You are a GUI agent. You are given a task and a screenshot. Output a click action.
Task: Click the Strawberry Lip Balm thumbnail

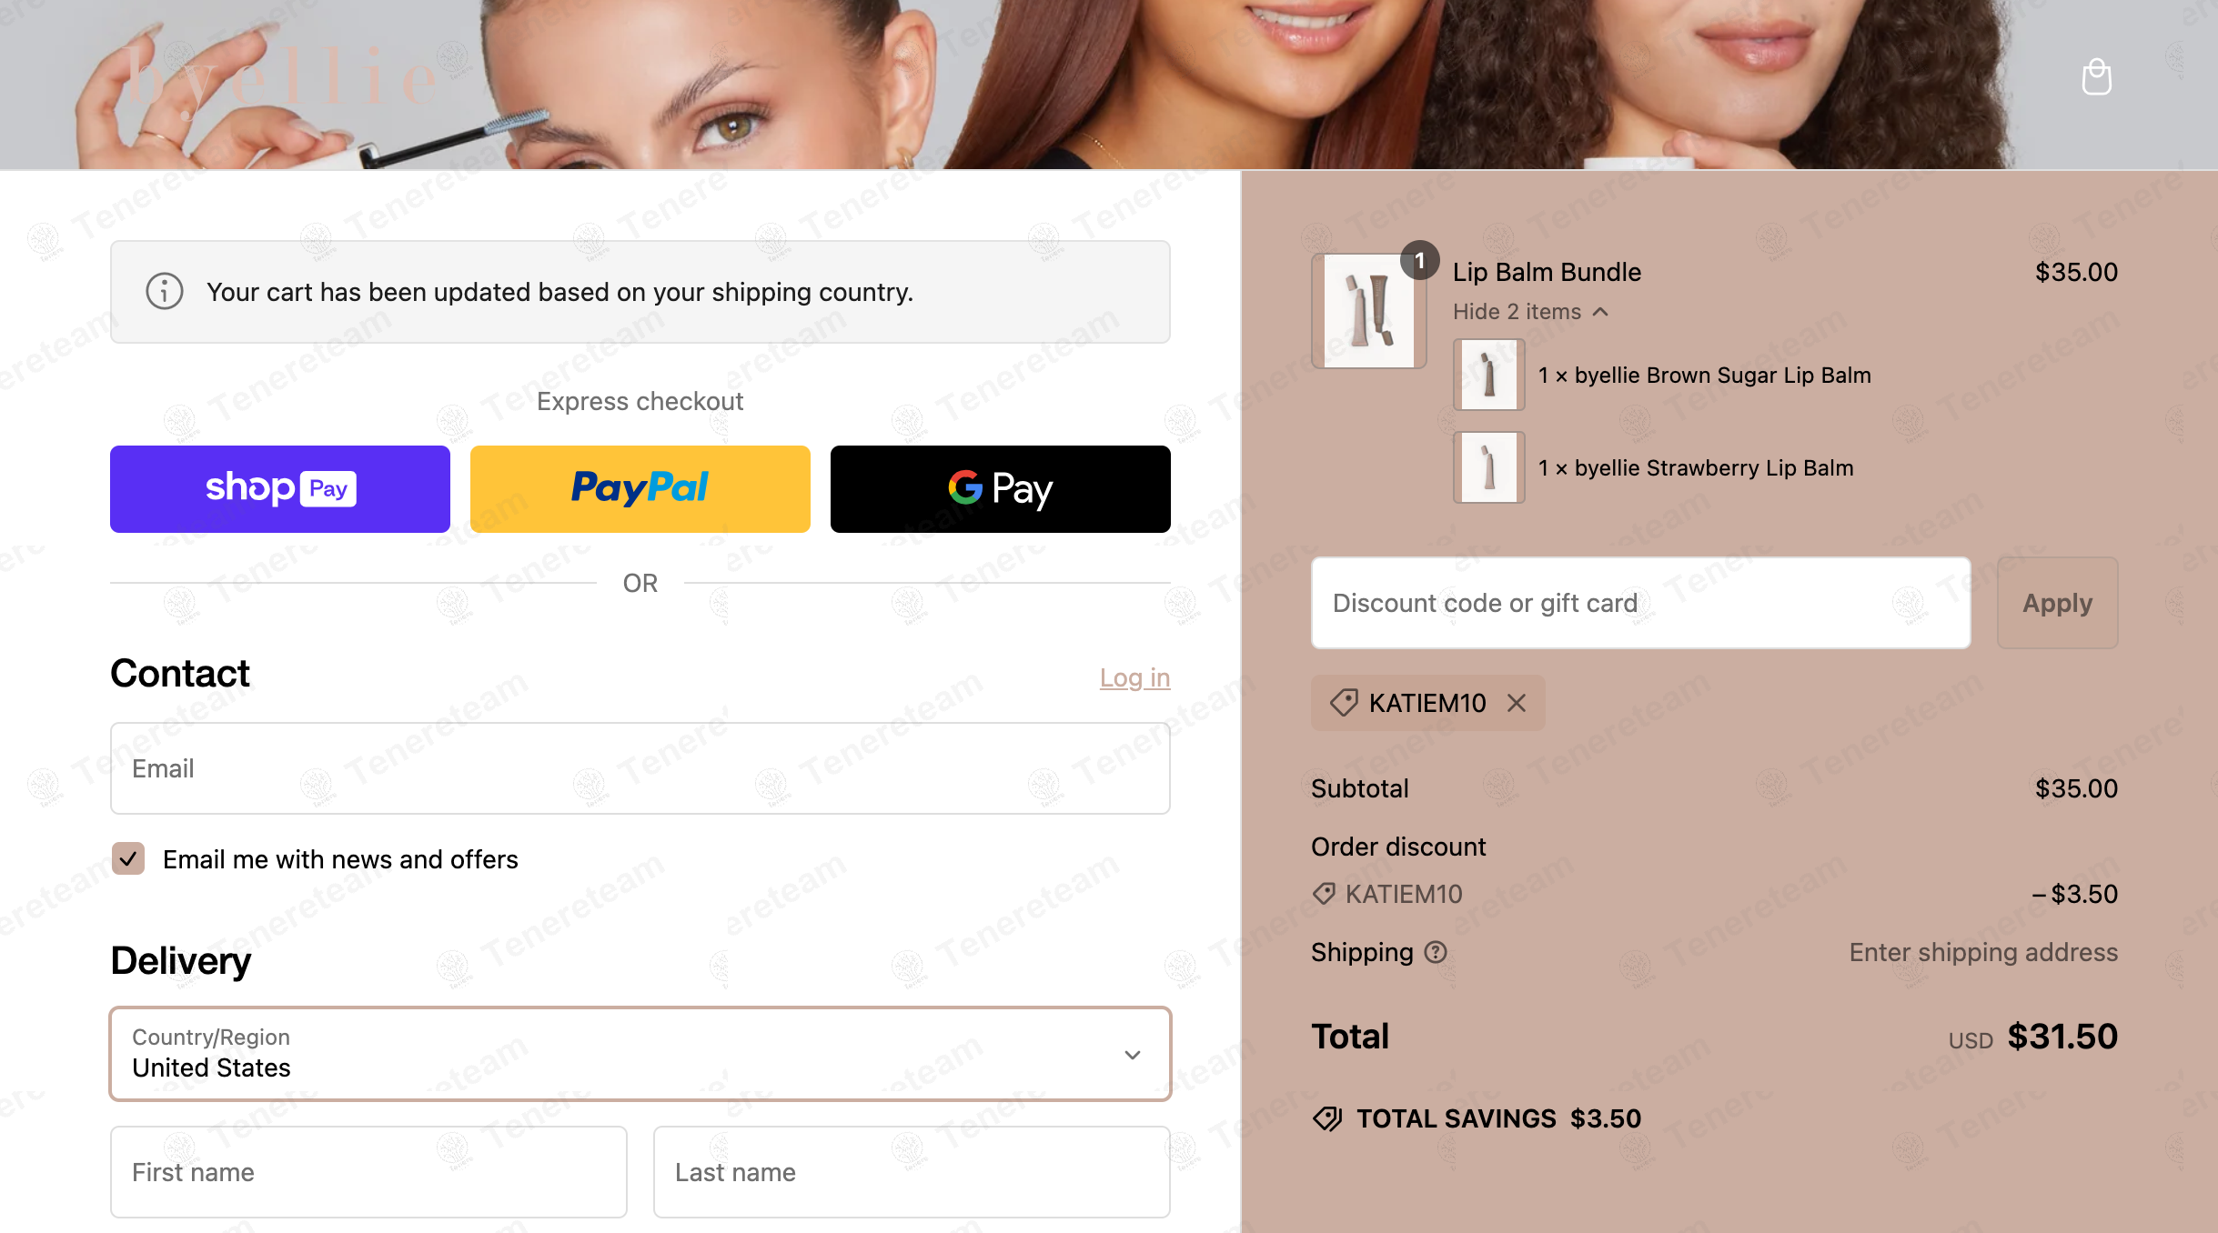point(1489,467)
